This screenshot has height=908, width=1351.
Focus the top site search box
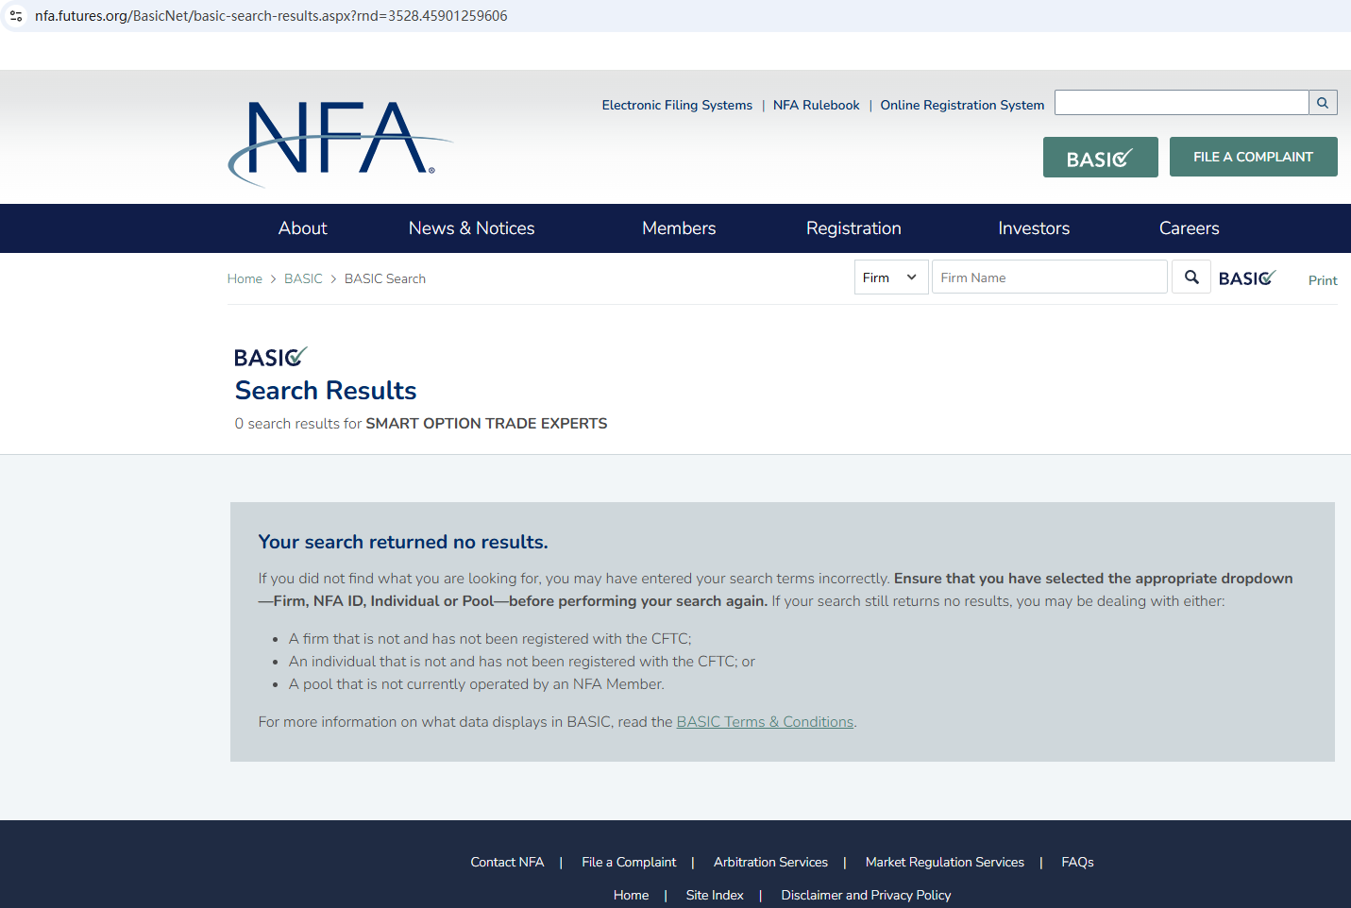click(1182, 103)
